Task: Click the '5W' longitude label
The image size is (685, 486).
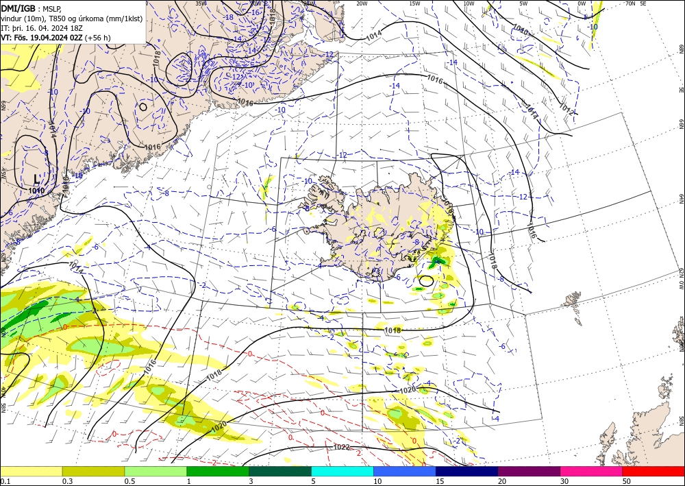Action: click(x=524, y=3)
